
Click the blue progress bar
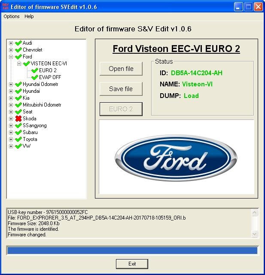tap(132, 250)
